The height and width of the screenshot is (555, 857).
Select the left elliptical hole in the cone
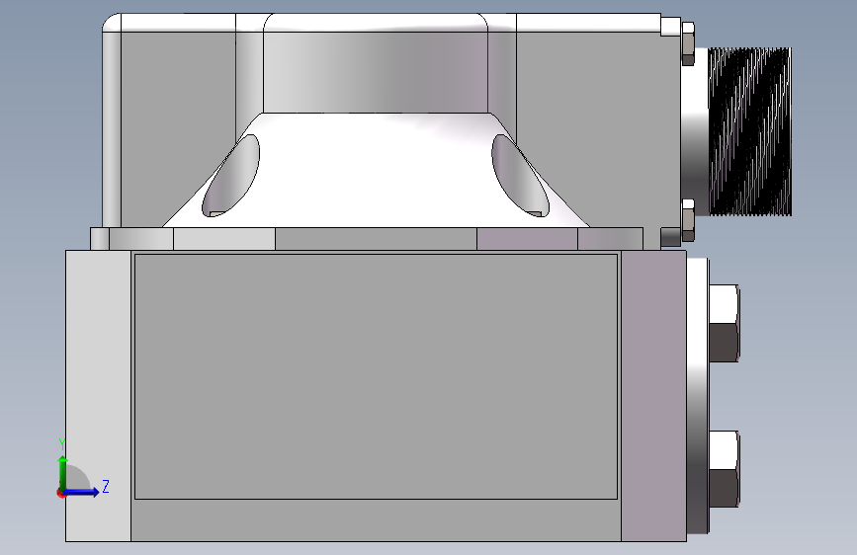(230, 176)
